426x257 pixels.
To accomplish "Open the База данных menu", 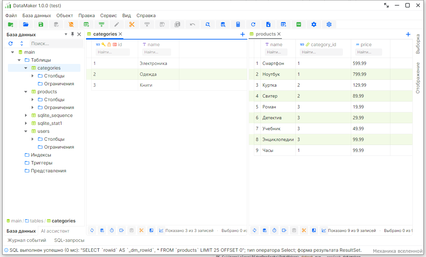I will click(x=37, y=15).
